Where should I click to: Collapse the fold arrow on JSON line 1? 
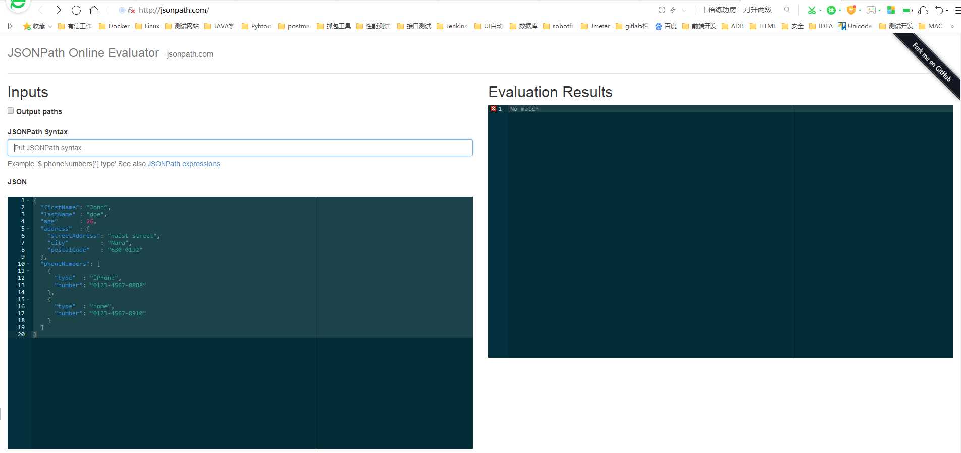click(x=28, y=200)
